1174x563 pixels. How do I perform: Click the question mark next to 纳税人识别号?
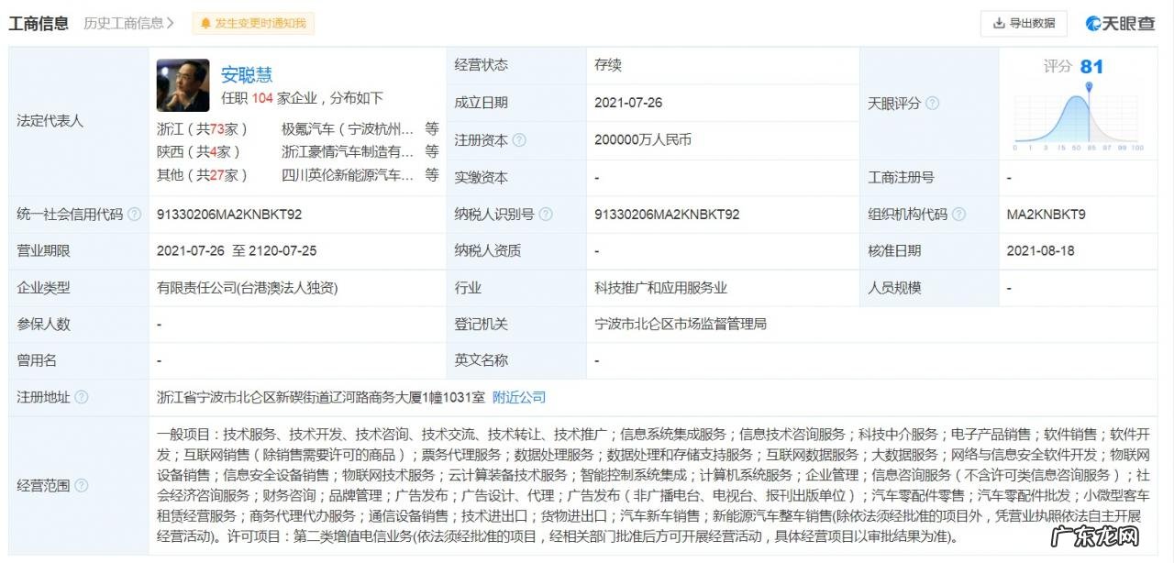click(547, 214)
